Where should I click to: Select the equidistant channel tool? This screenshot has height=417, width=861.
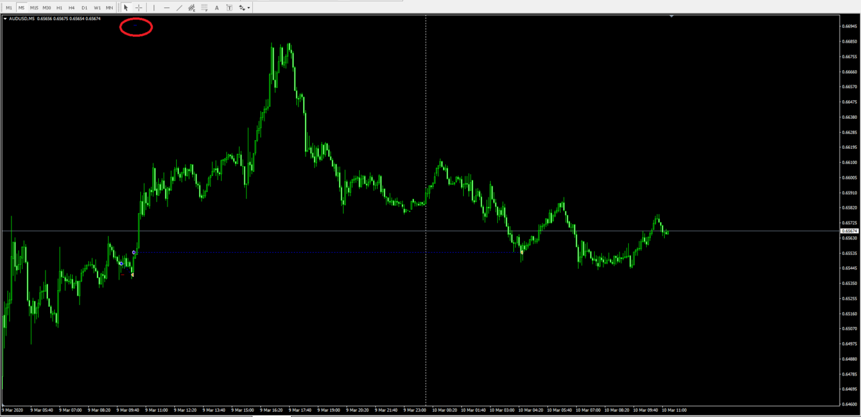(x=192, y=8)
